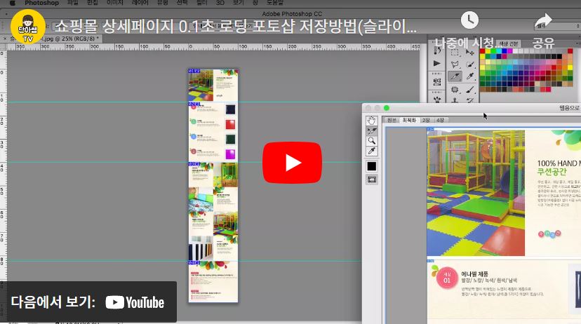Viewport: 581px width, 324px height.
Task: Select Hand tool in Save for Web dialog
Action: coord(372,121)
